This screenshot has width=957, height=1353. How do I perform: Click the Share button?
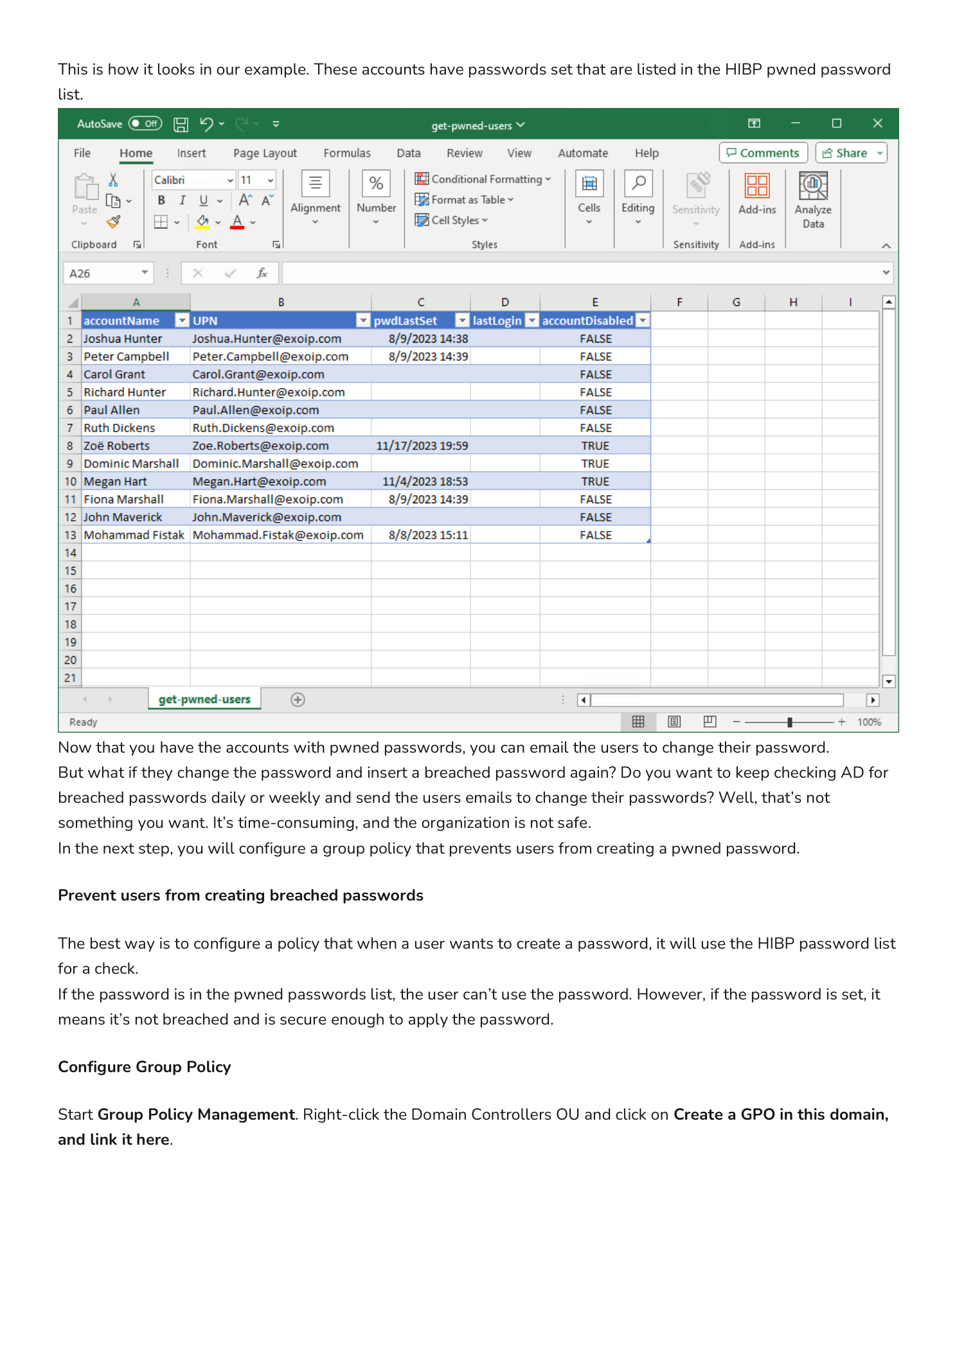pos(851,153)
